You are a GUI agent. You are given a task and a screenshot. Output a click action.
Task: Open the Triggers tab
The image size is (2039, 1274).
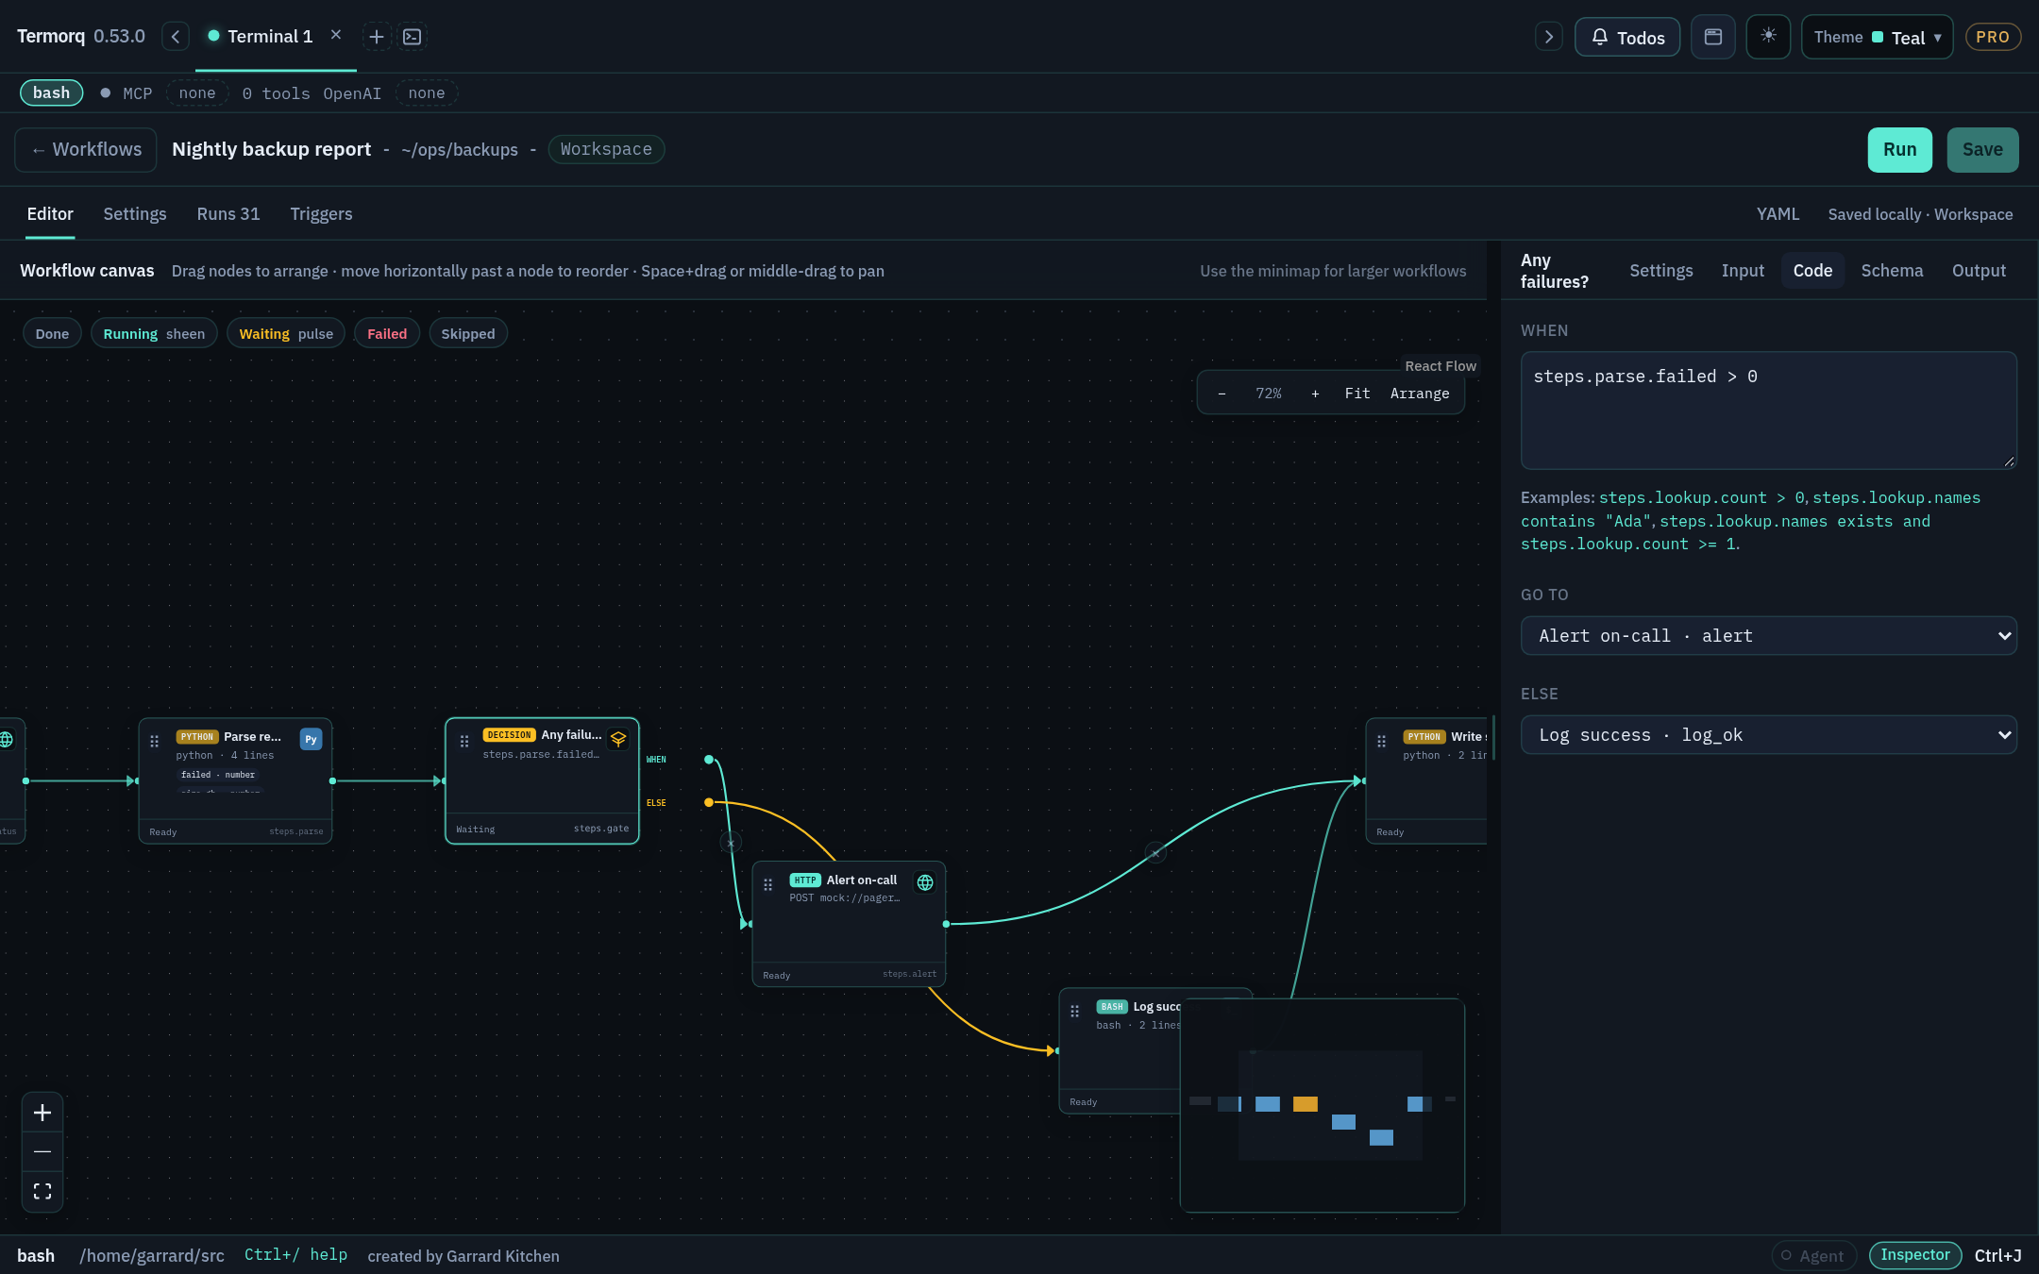[321, 214]
